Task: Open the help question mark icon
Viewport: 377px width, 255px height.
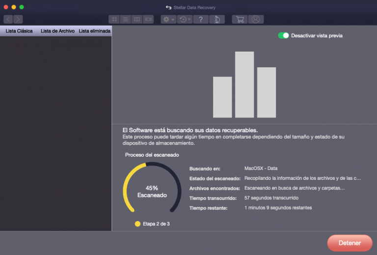Action: pos(200,19)
